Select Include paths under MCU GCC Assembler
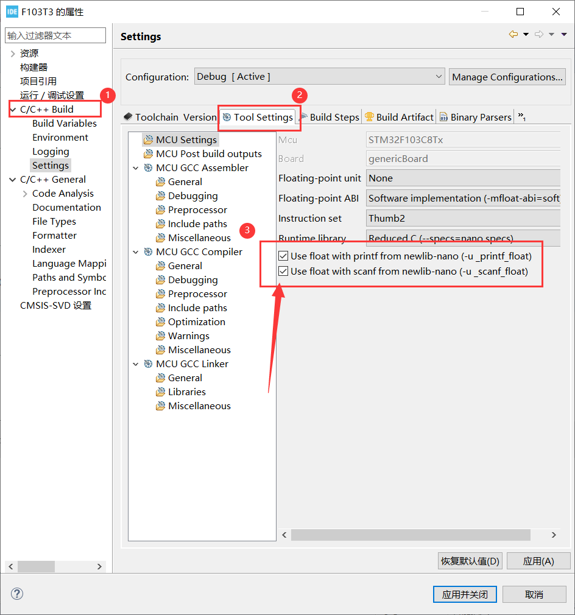Screen dimensions: 575x615 pos(195,223)
